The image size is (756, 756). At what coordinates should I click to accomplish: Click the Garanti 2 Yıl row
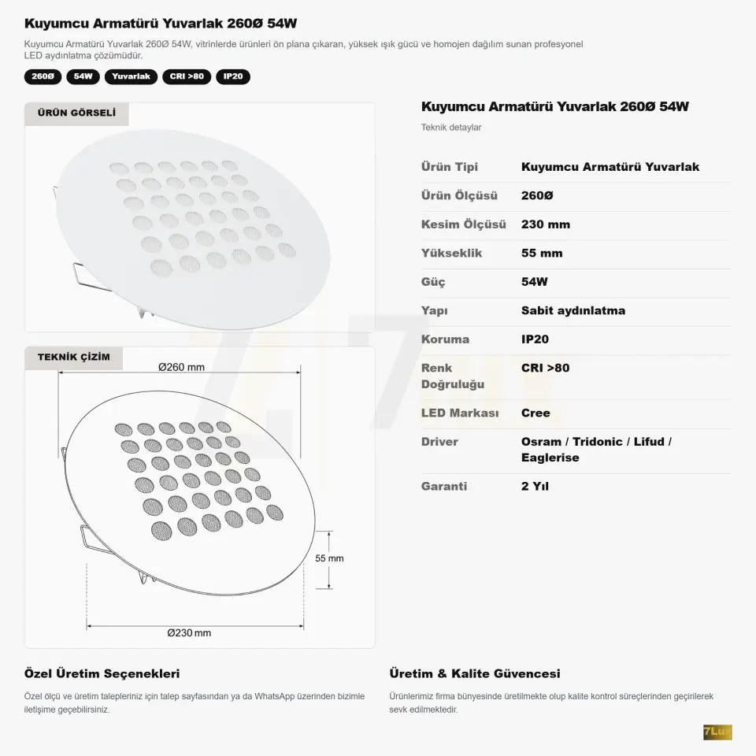(576, 487)
